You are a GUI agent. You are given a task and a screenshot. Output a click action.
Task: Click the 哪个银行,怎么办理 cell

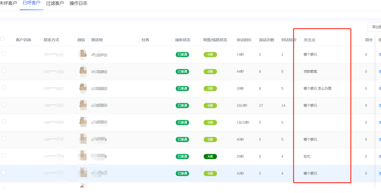(318, 89)
